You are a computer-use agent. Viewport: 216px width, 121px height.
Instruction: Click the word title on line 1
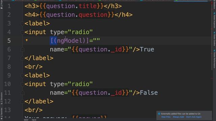pyautogui.click(x=88, y=6)
